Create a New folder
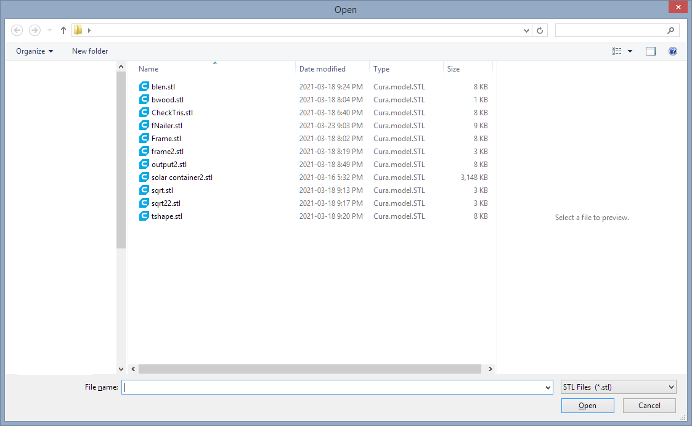Screen dimensions: 692x426 pos(90,51)
